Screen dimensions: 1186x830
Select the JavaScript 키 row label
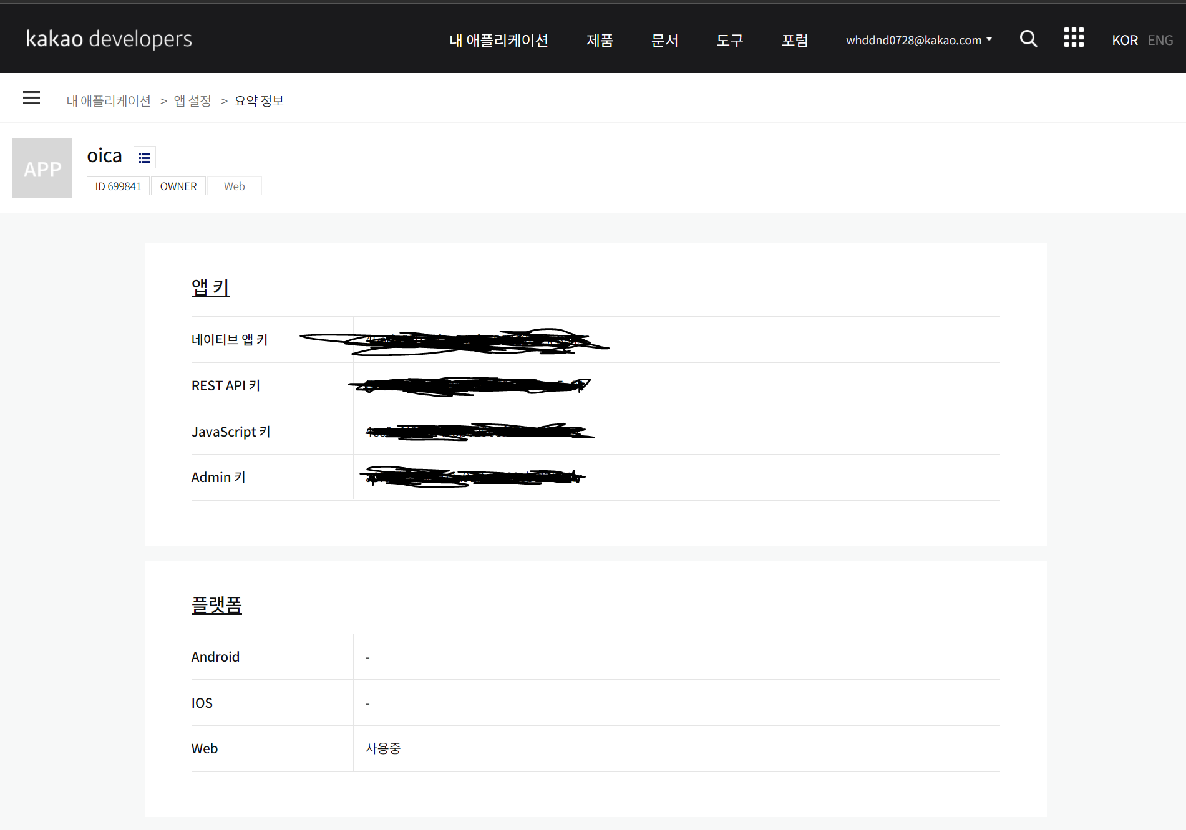tap(231, 432)
